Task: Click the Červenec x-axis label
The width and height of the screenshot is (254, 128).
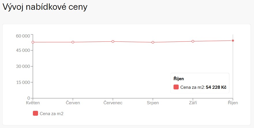Action: [x=113, y=103]
